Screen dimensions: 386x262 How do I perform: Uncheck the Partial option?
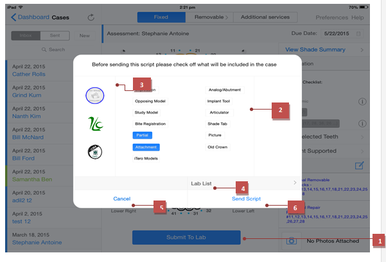143,135
